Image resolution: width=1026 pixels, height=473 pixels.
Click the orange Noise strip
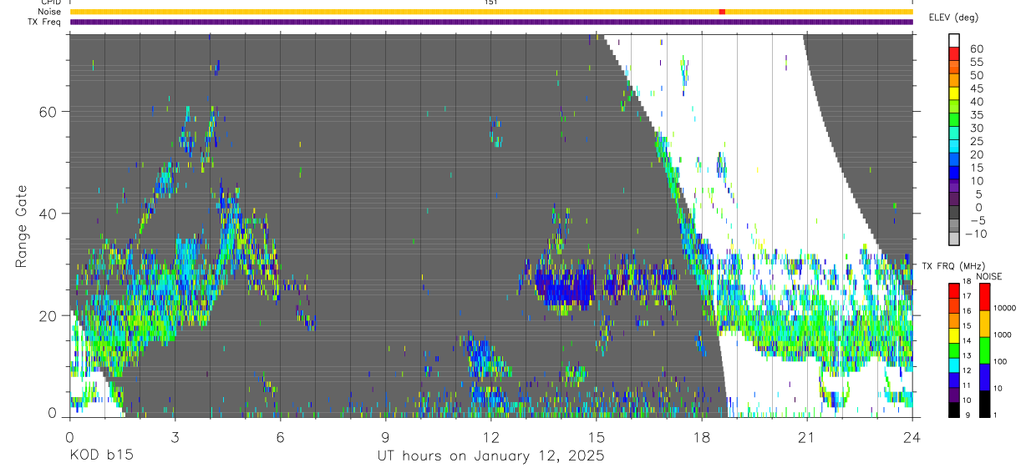click(491, 12)
